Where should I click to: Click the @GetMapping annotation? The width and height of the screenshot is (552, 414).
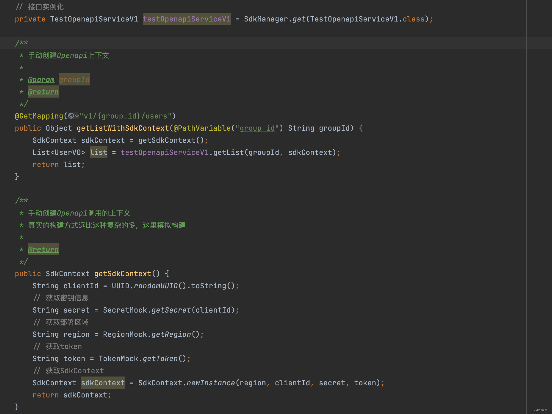click(39, 116)
